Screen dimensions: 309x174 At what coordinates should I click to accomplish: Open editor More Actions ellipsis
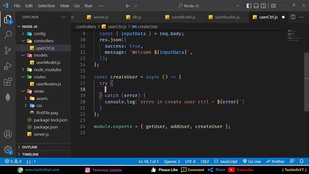tap(301, 17)
